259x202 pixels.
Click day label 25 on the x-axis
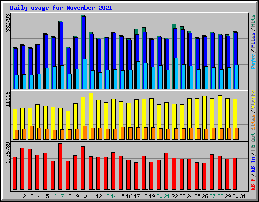[x=197, y=196]
